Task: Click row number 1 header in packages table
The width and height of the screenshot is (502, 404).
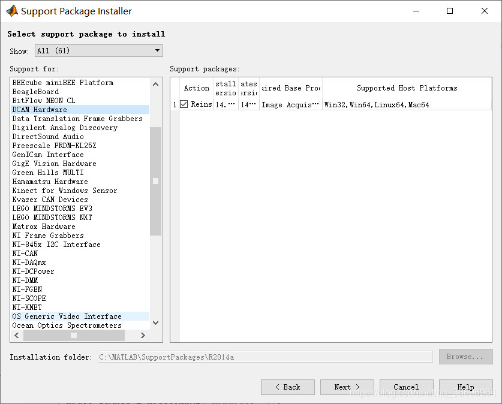Action: (x=175, y=105)
